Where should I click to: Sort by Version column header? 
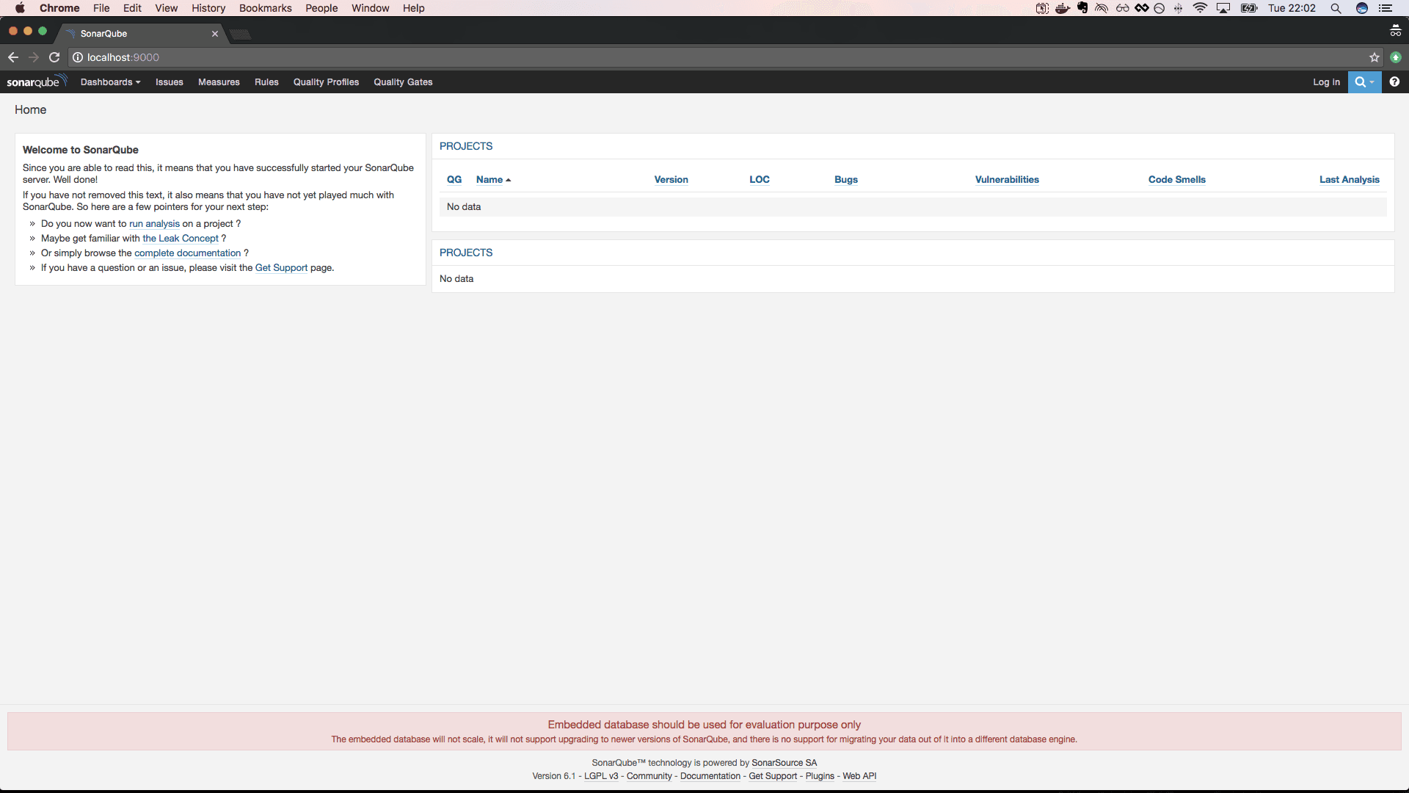tap(671, 180)
